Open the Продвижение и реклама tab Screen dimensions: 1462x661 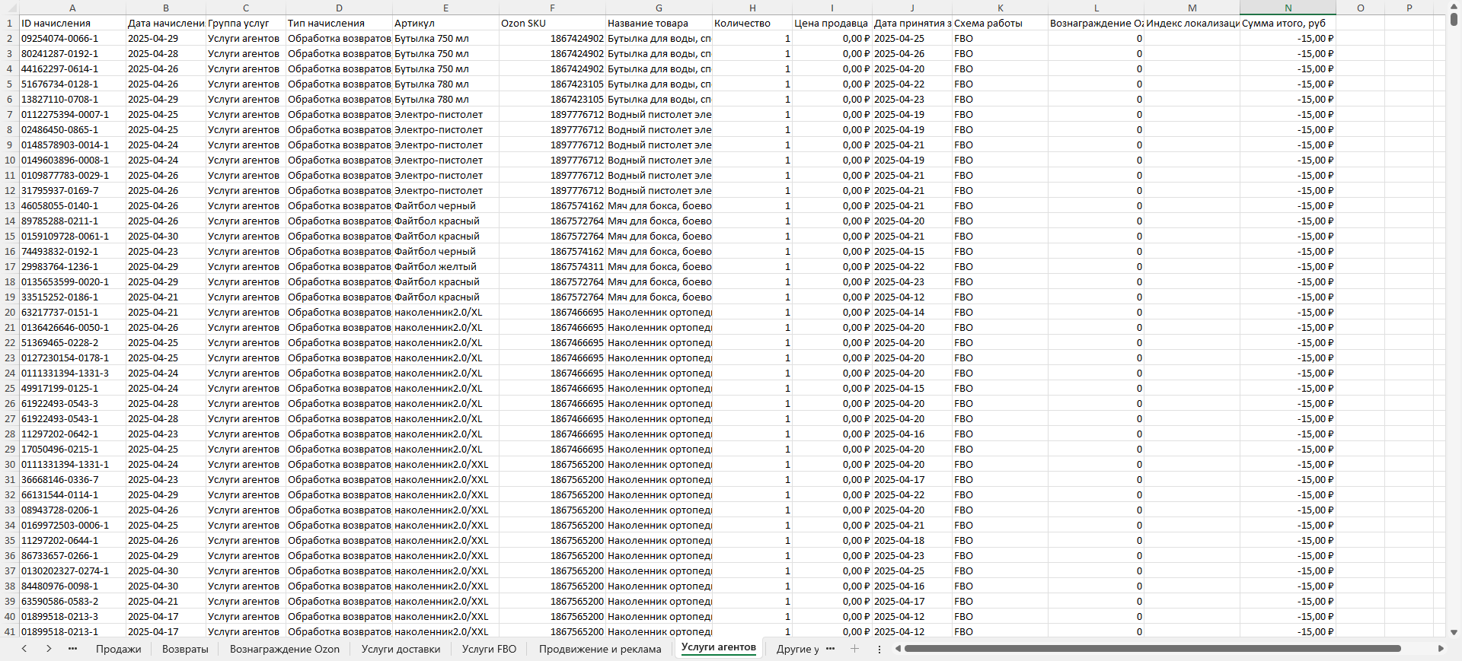(600, 649)
